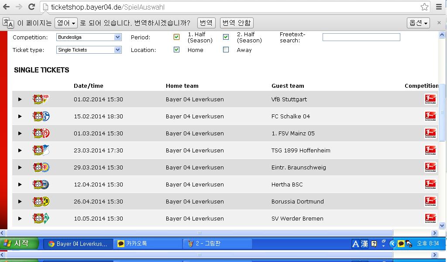Open the Competition dropdown showing Bundesliga
Screen dimensions: 447x262
tap(89, 37)
